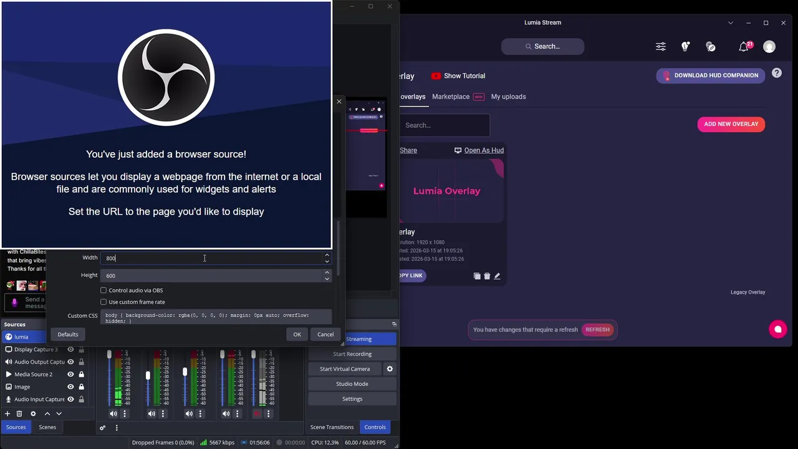
Task: Select the Controls tab
Action: pyautogui.click(x=375, y=427)
